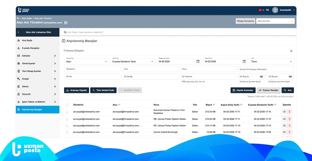Image resolution: width=312 pixels, height=161 pixels.
Task: Click the Alıcı column sort icon
Action: click(x=119, y=105)
